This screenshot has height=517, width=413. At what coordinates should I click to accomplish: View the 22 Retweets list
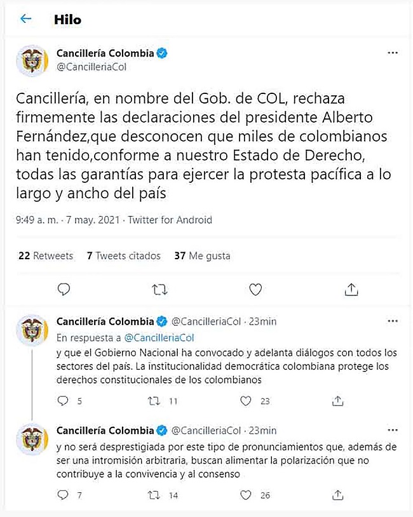(x=46, y=255)
